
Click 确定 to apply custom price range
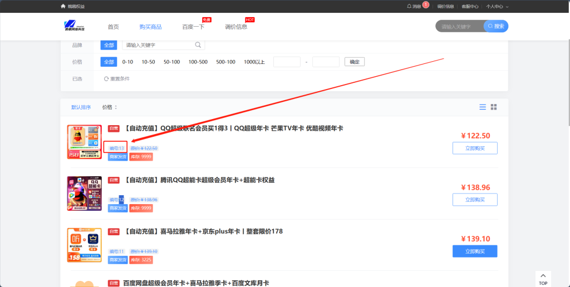pyautogui.click(x=354, y=62)
